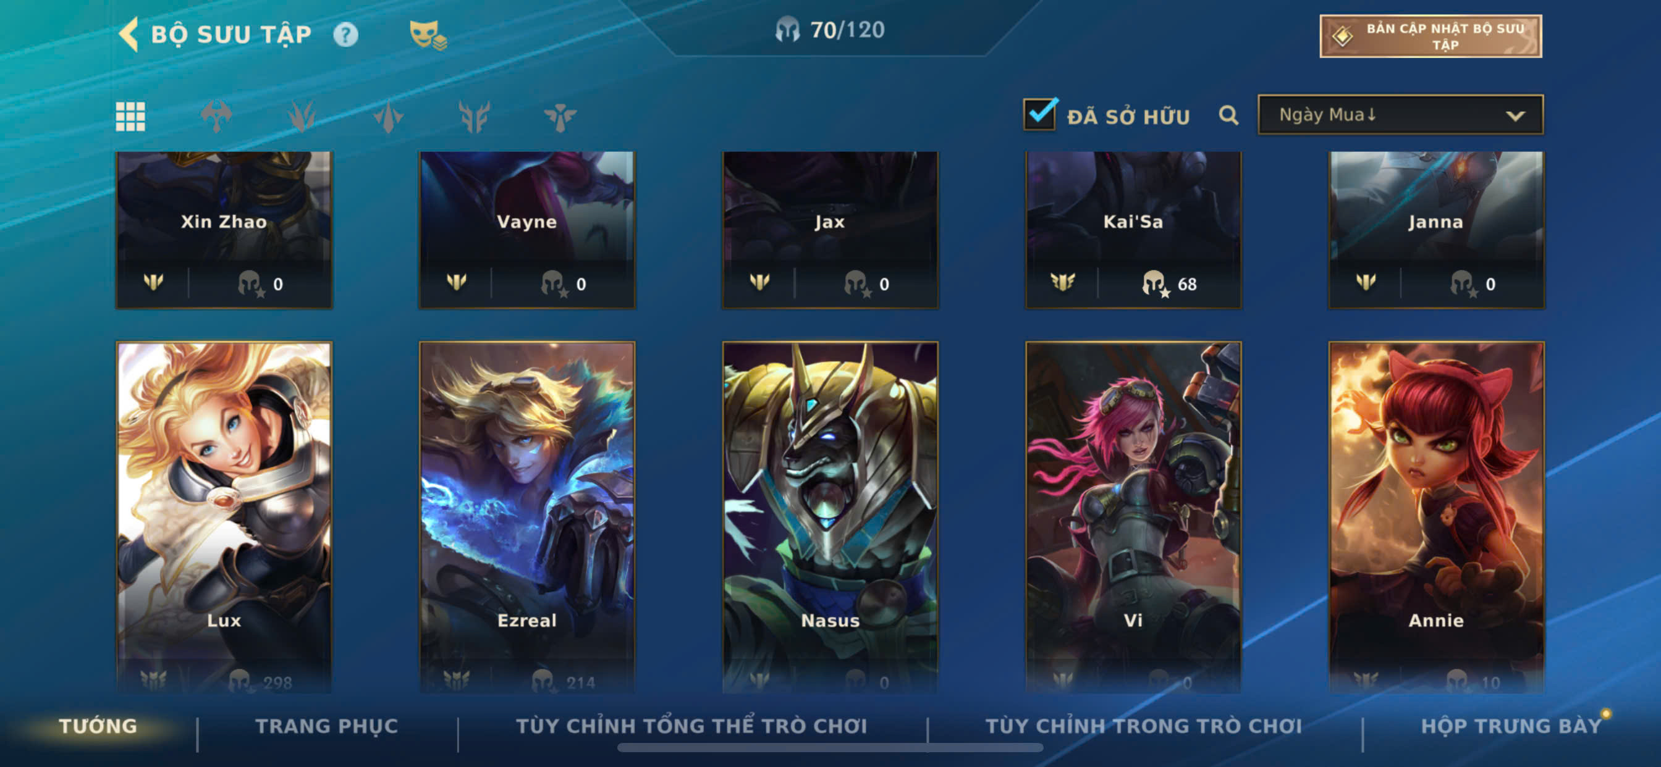Image resolution: width=1661 pixels, height=767 pixels.
Task: Click the horizontal scrollbar under the tabs
Action: [830, 748]
